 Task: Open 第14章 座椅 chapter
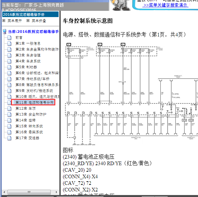tap(26, 120)
